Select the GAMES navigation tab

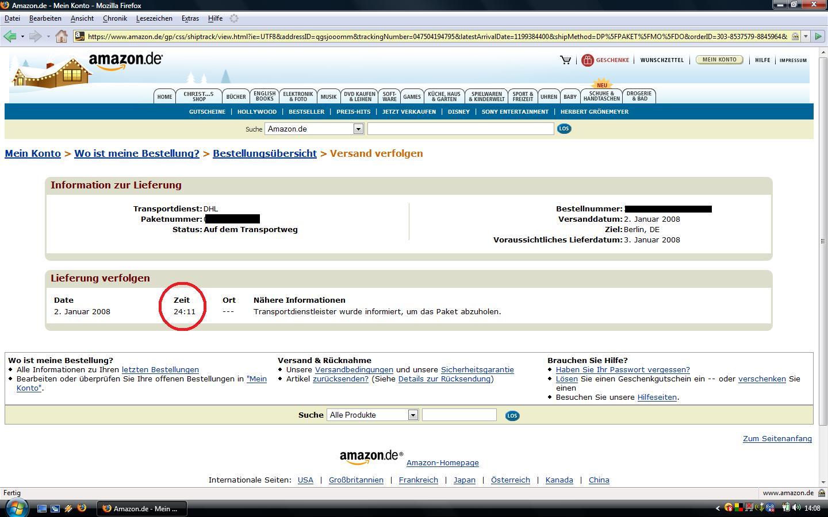[412, 97]
